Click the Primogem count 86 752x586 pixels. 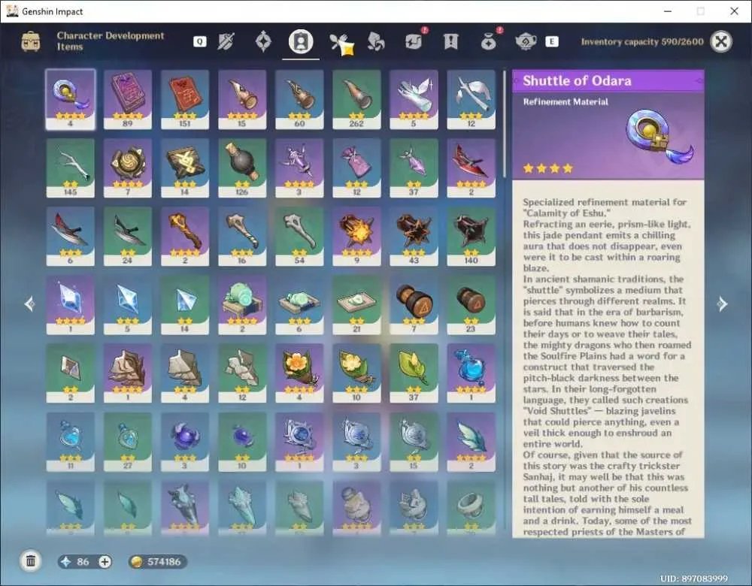(x=83, y=561)
